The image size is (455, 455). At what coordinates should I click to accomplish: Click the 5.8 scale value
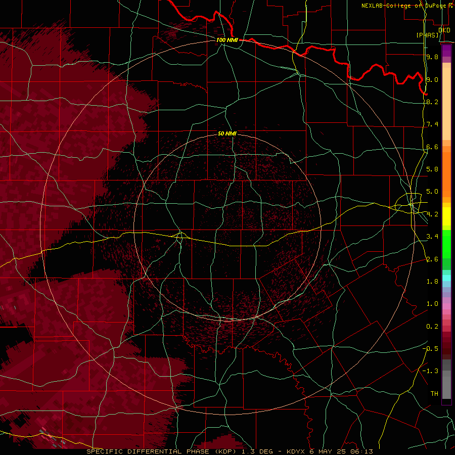[432, 169]
